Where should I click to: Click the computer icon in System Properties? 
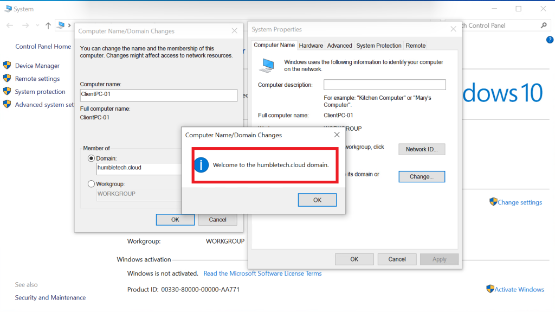click(267, 65)
